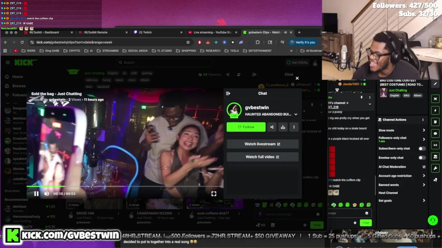Enter fullscreen for the clip player
The width and height of the screenshot is (442, 248).
click(x=214, y=194)
